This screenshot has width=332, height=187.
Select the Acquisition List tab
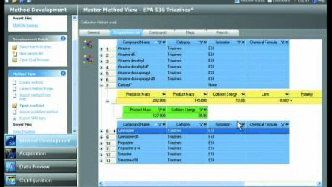[x=126, y=32]
